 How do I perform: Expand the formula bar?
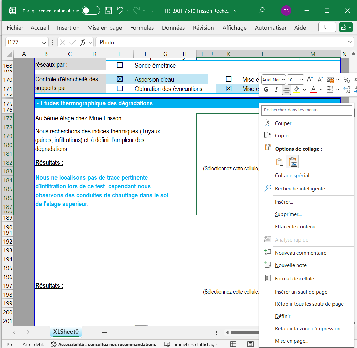[x=350, y=42]
